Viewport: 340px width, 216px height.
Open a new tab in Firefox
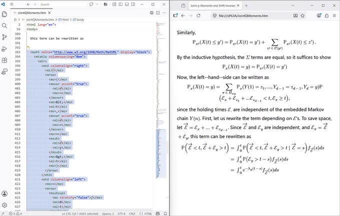pos(246,5)
